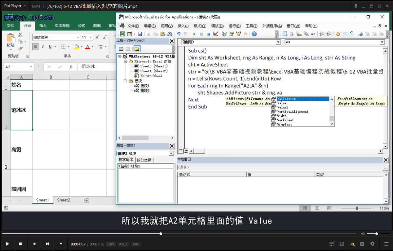Open Properties Window icon in VBA toolbar

click(231, 34)
